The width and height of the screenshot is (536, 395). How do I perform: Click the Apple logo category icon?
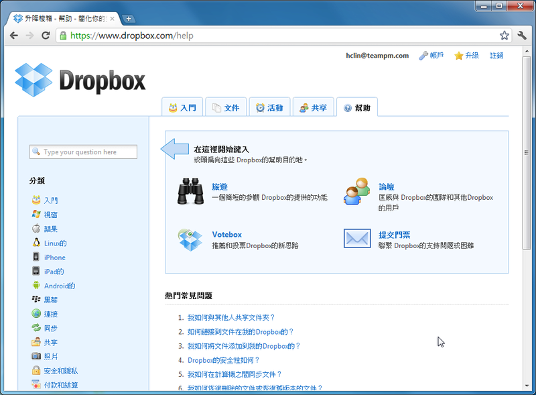pyautogui.click(x=36, y=228)
